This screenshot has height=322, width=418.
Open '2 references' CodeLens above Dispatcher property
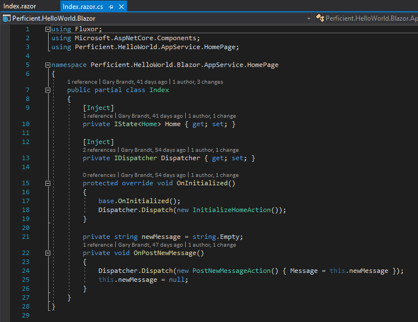click(x=99, y=150)
